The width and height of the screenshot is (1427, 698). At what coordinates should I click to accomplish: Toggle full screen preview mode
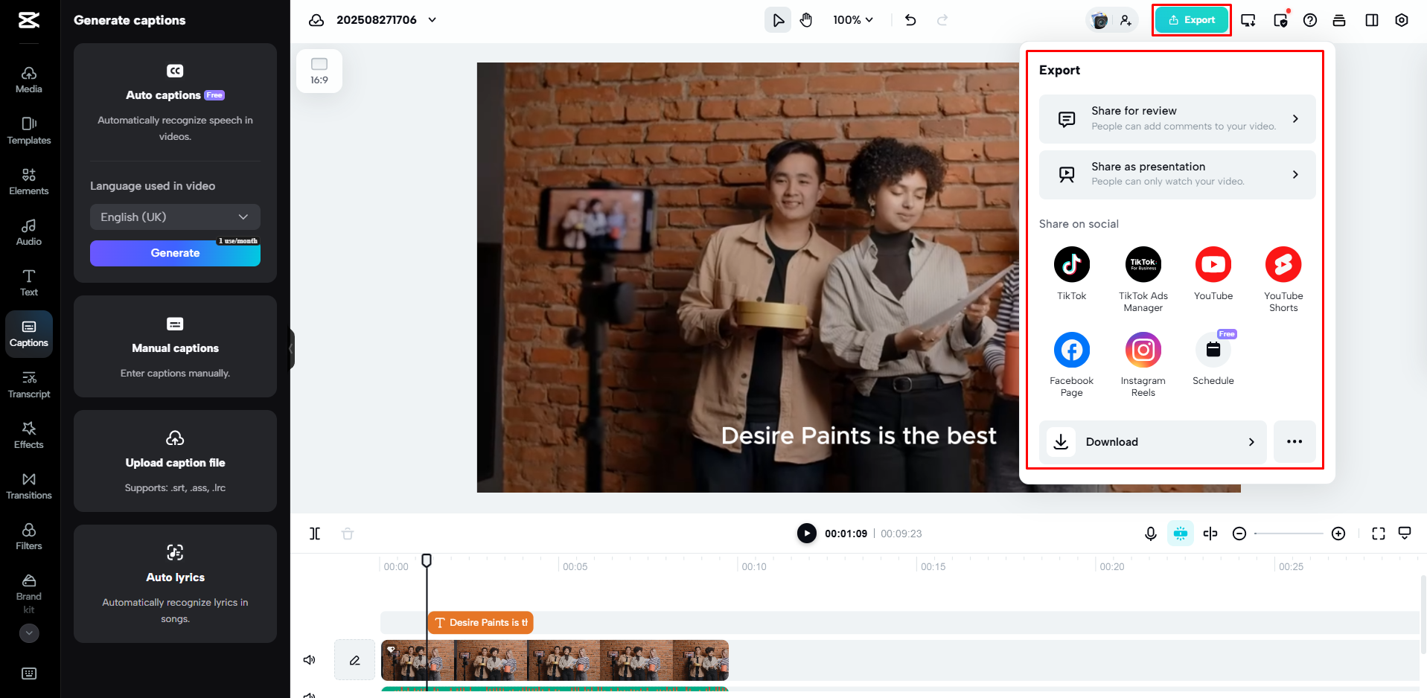[x=1378, y=534]
